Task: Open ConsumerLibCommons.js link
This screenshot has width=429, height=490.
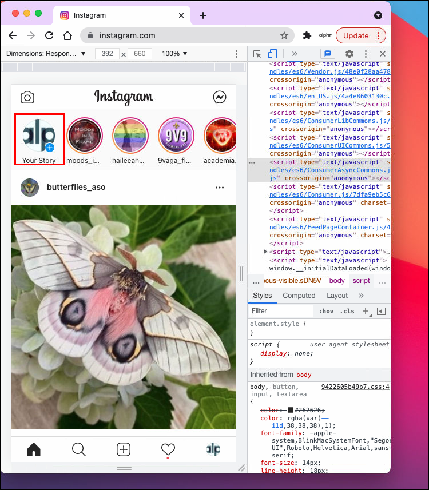Action: [330, 121]
